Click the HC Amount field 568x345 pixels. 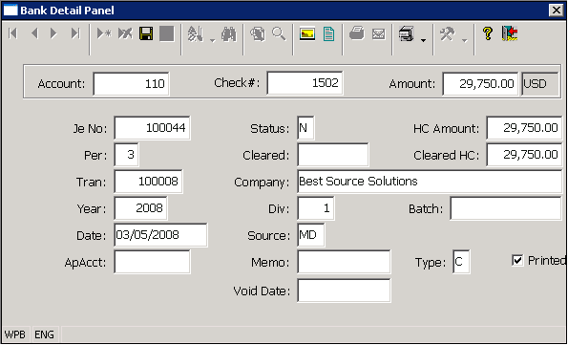[524, 128]
